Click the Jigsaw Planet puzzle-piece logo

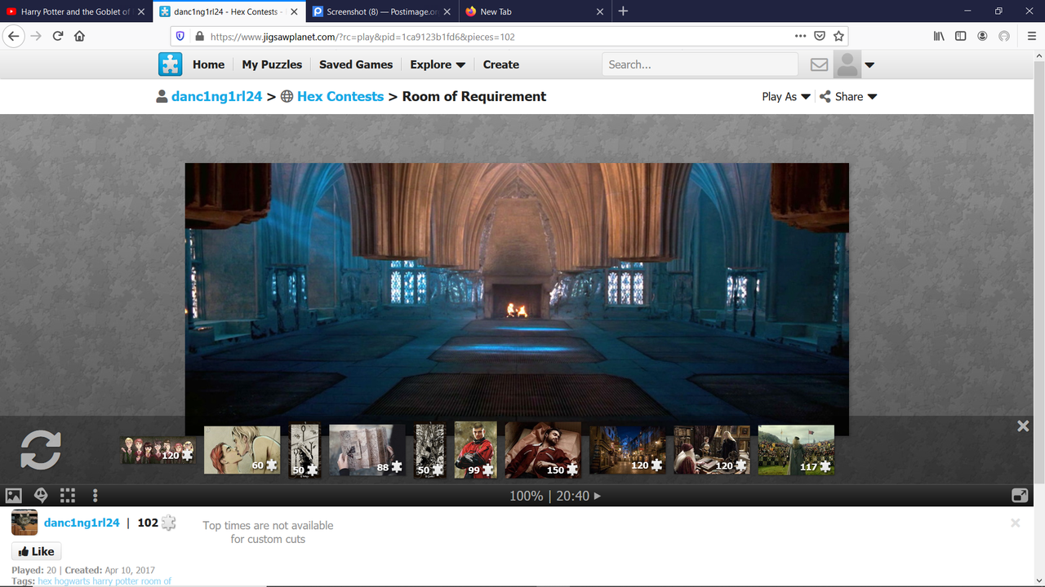point(170,64)
